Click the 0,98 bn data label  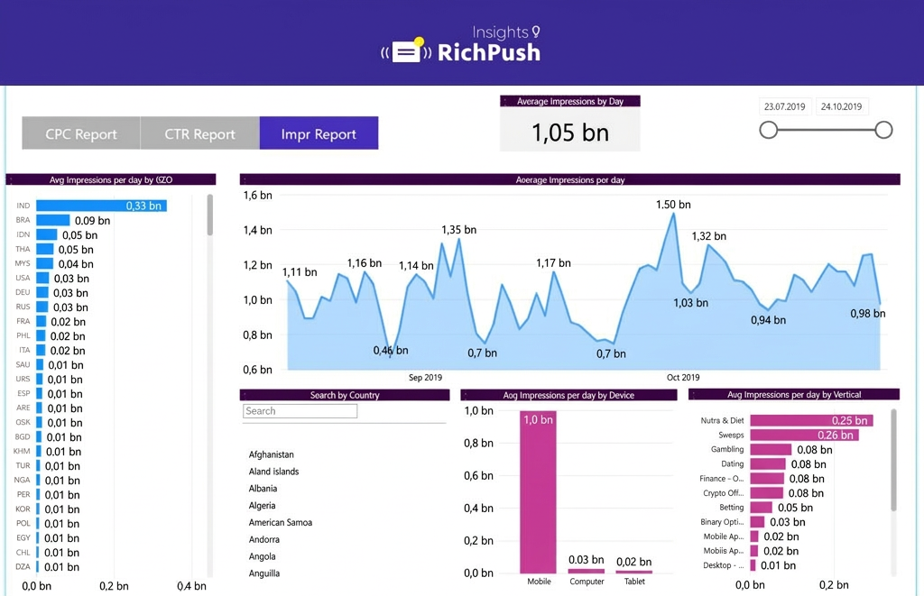coord(867,314)
